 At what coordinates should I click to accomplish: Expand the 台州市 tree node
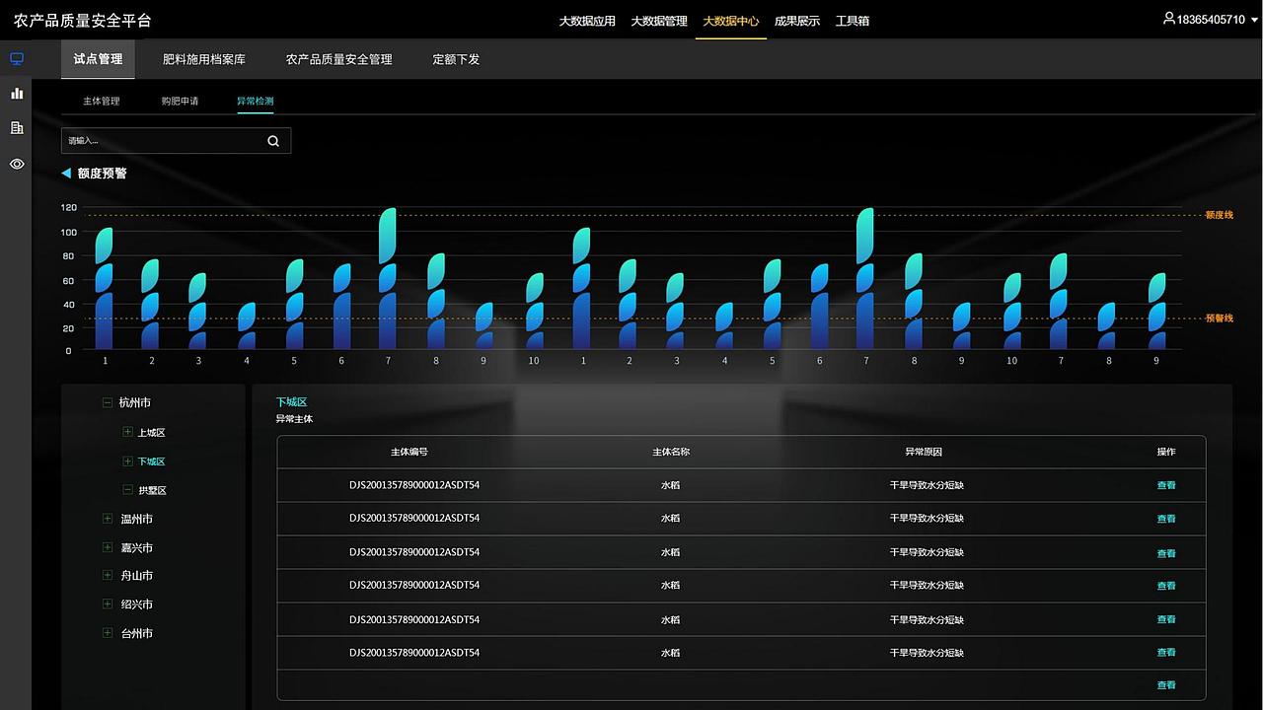[108, 633]
